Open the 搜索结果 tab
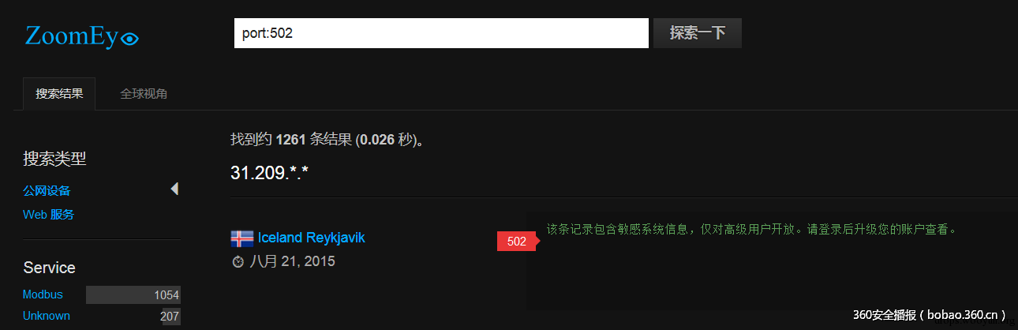Image resolution: width=1018 pixels, height=330 pixels. (59, 93)
